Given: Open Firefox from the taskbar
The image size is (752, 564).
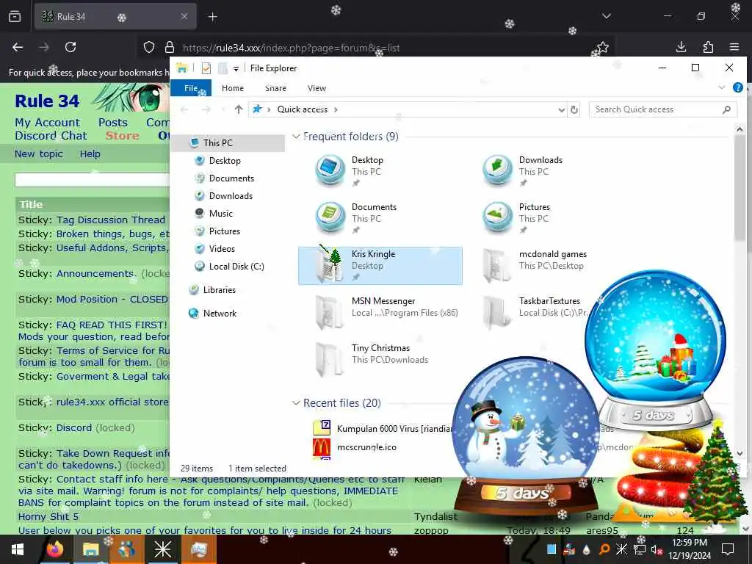Looking at the screenshot, I should tap(54, 549).
